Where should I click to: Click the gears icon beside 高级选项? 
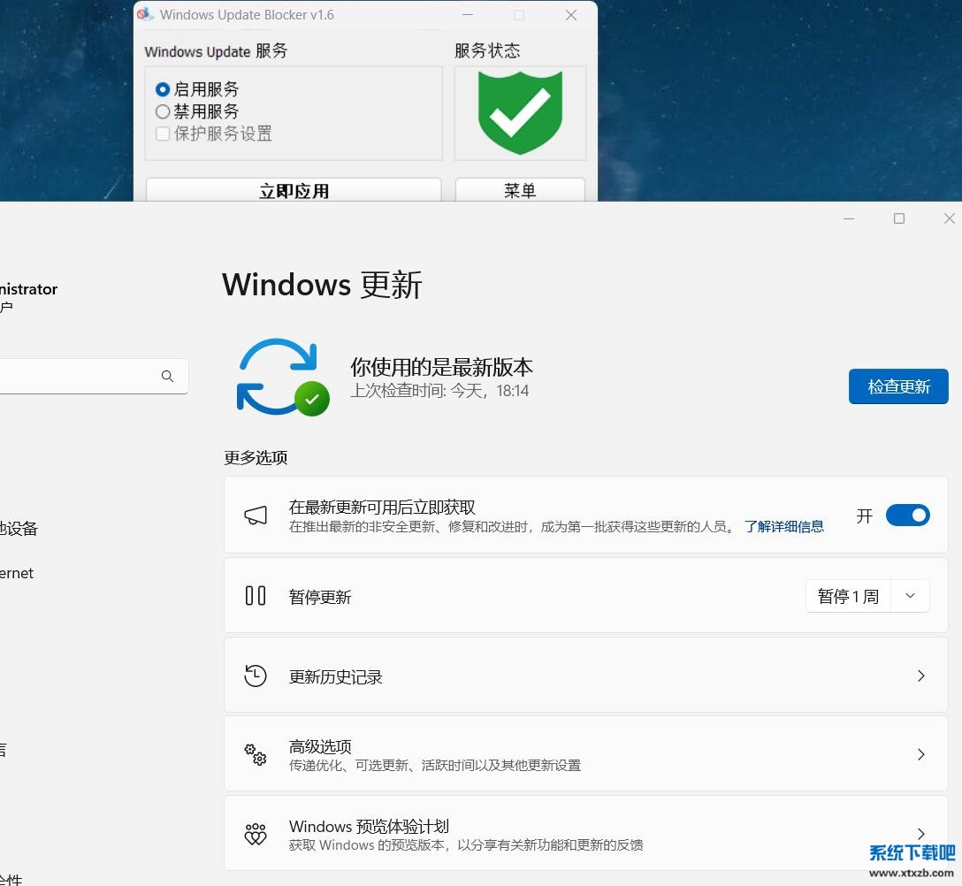pos(255,753)
